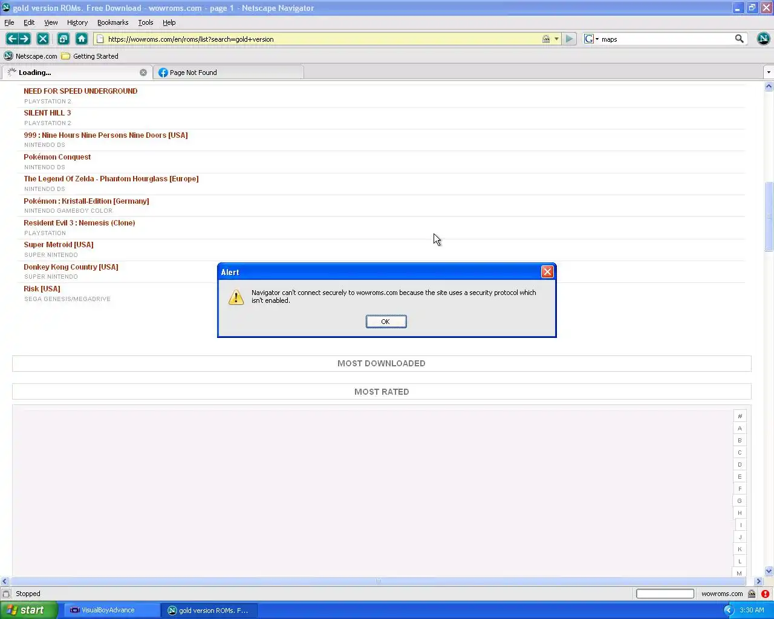Click OK in the Alert dialog

[x=386, y=322]
